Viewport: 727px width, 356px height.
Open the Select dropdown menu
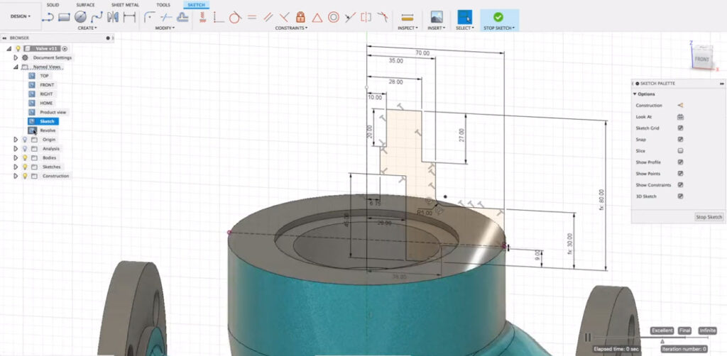pos(464,28)
